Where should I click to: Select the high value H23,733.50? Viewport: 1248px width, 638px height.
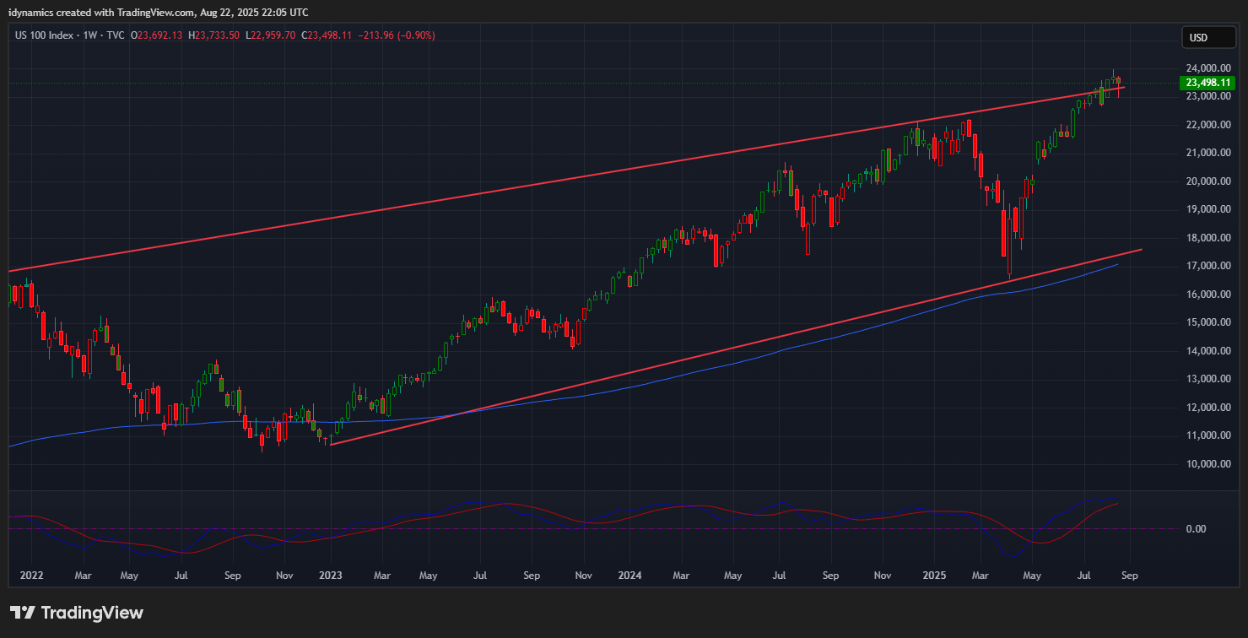(215, 35)
